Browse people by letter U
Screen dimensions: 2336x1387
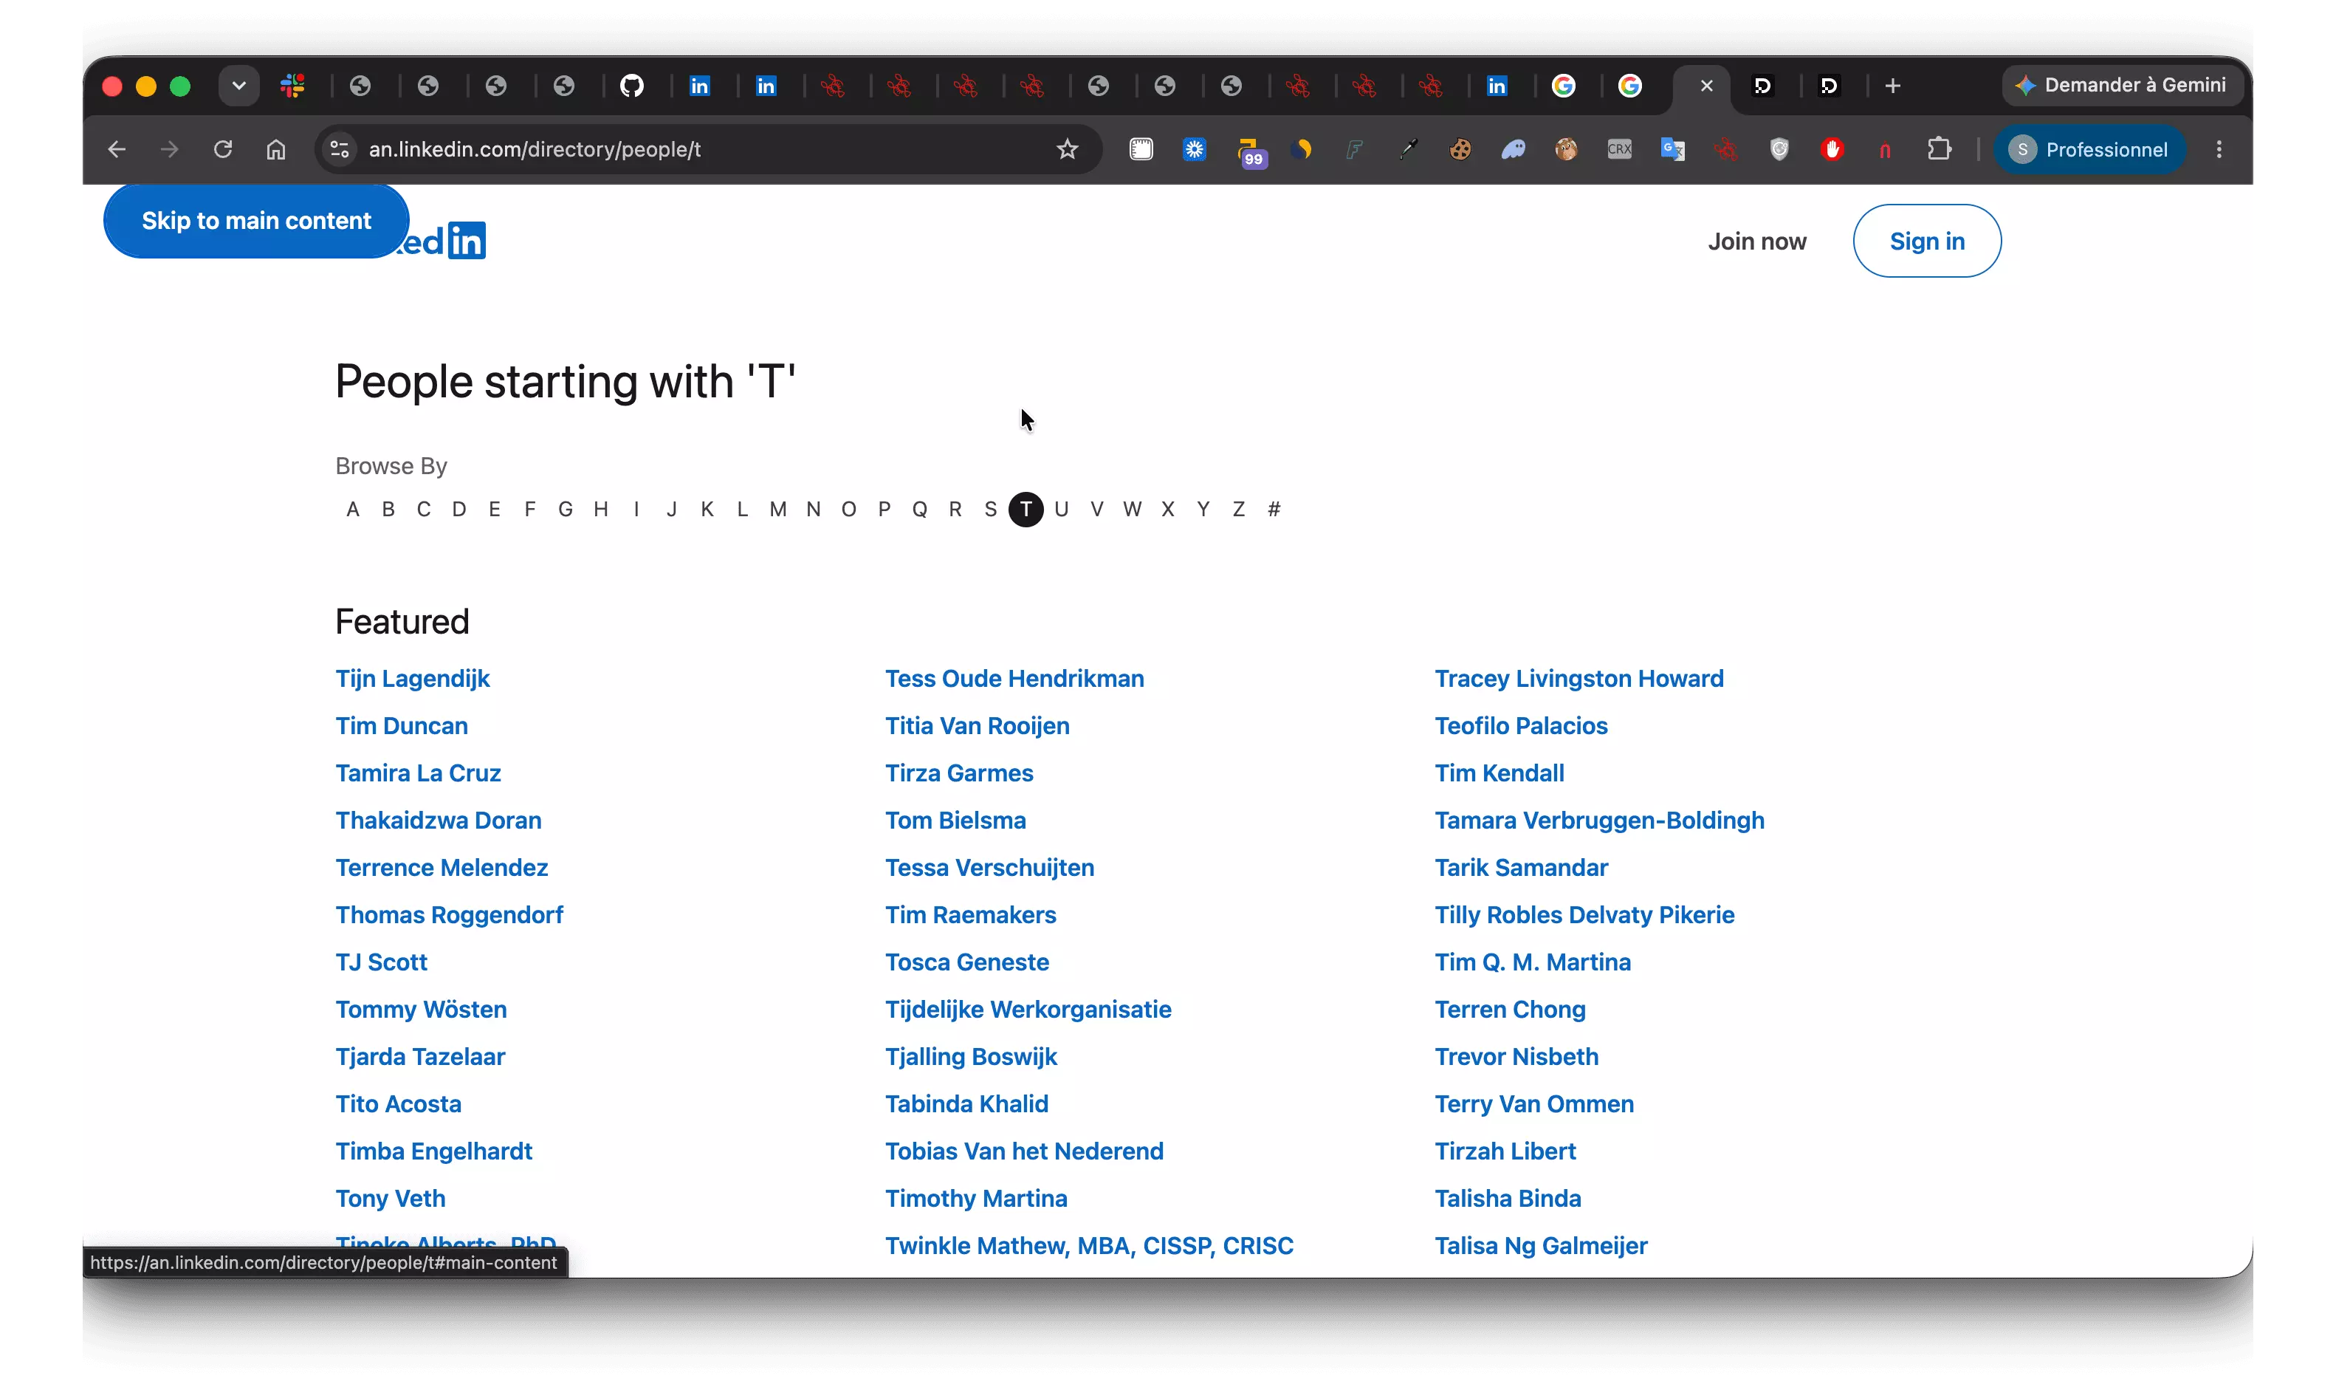point(1061,510)
